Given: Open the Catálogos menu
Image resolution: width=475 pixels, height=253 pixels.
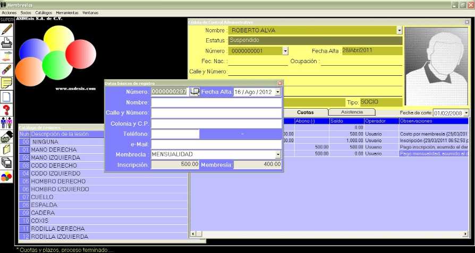Looking at the screenshot, I should (44, 12).
